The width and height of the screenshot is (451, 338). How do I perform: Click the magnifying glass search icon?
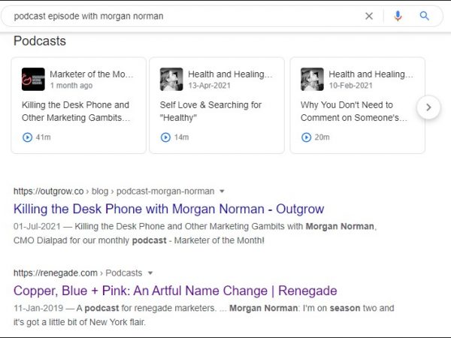425,16
